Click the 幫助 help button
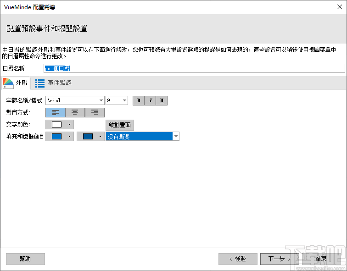 pyautogui.click(x=25, y=259)
